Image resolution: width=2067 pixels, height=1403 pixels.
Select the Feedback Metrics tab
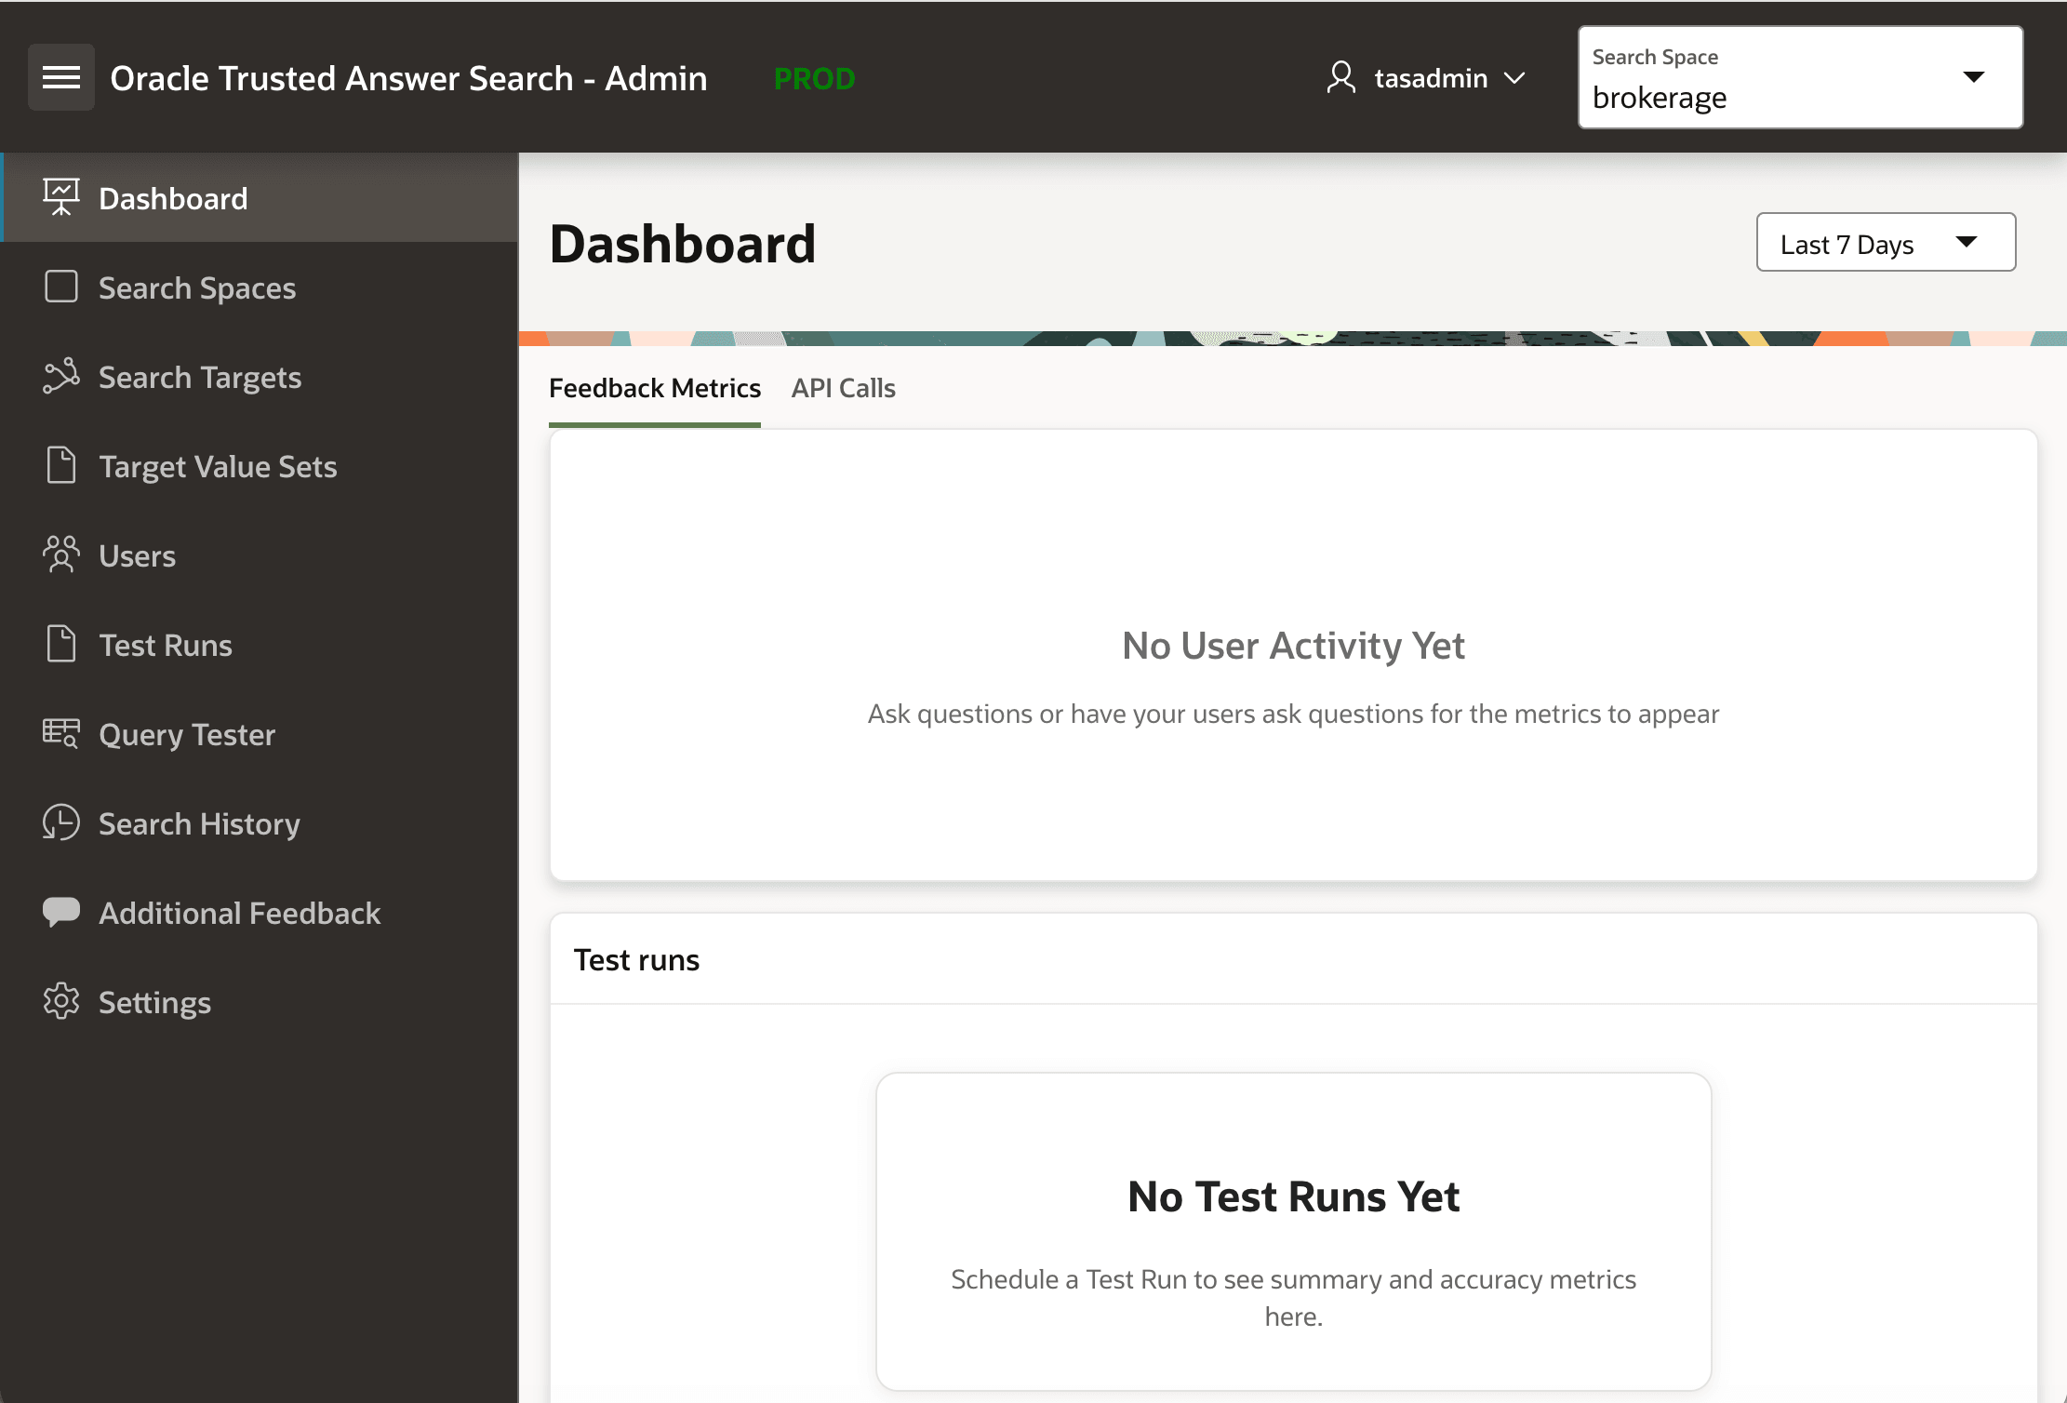[654, 388]
